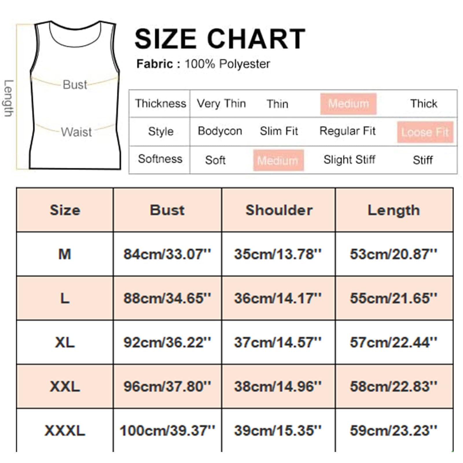Click the SIZE CHART title
This screenshot has width=463, height=463.
[220, 38]
